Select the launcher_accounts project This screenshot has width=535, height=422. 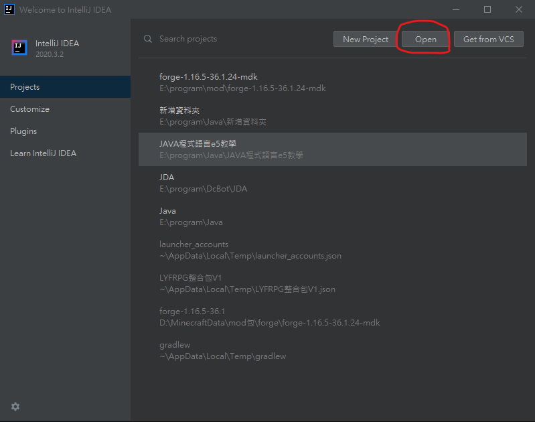[x=333, y=250]
